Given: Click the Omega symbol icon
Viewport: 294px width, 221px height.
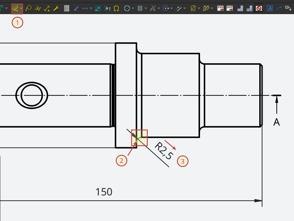Looking at the screenshot, I should 116,9.
